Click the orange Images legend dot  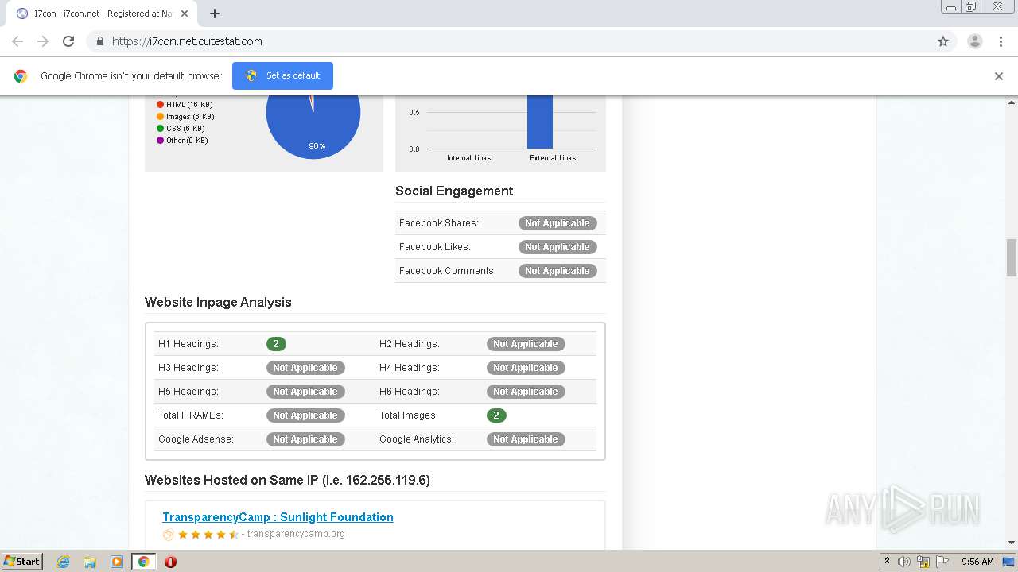coord(160,117)
